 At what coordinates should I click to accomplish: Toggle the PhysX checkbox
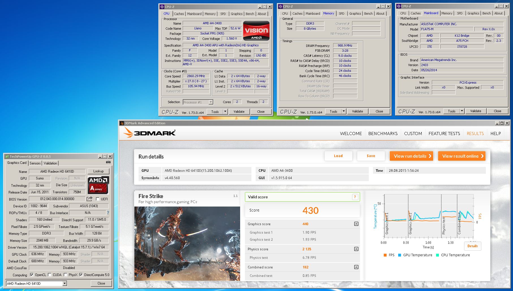pos(65,275)
